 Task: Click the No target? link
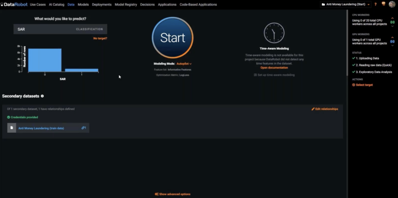(100, 39)
